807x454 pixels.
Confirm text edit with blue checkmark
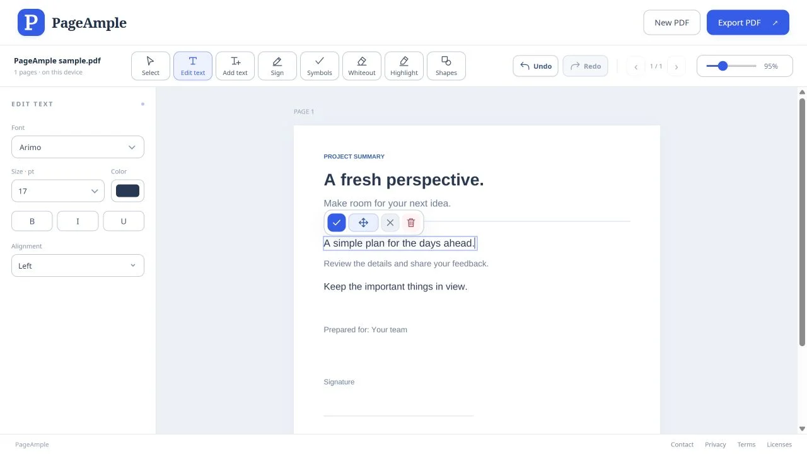pos(337,223)
